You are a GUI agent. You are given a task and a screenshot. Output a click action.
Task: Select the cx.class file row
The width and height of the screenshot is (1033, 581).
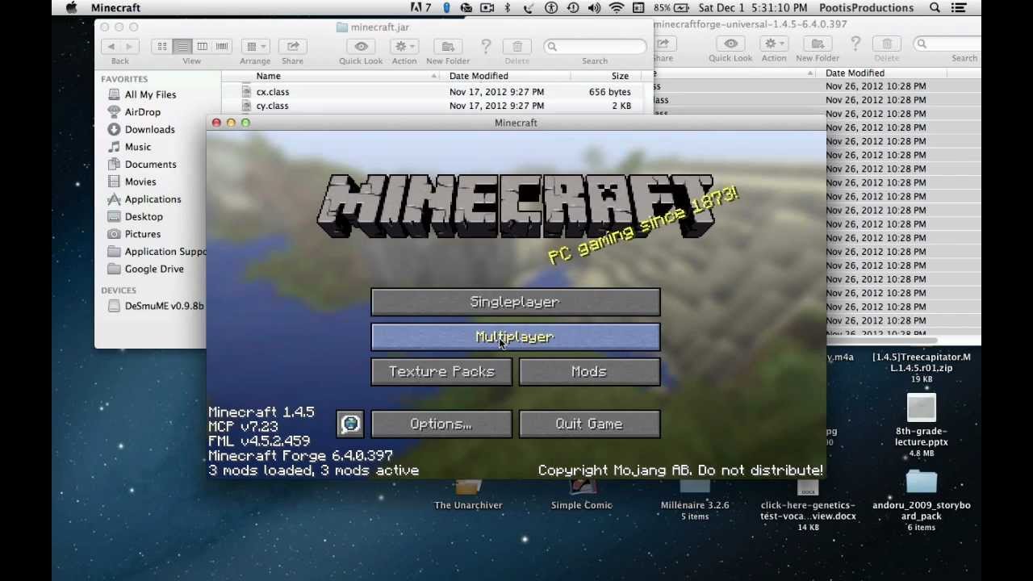(x=437, y=92)
